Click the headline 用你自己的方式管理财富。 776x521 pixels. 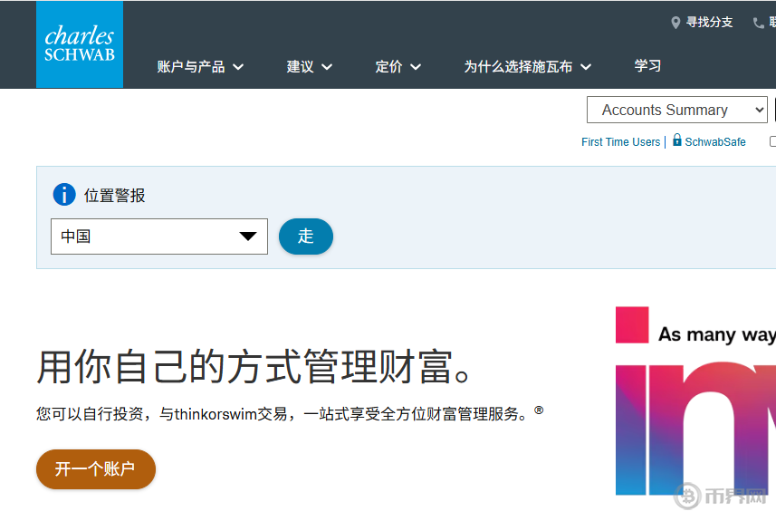pos(253,366)
